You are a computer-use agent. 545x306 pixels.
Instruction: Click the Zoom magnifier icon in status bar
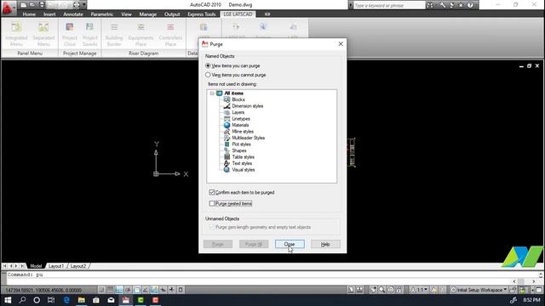pyautogui.click(x=381, y=290)
